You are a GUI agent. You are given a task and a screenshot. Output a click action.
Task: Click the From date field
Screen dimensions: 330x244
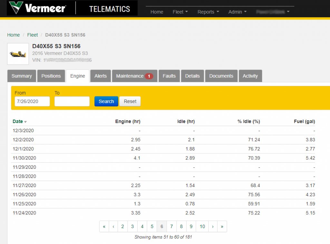point(32,101)
